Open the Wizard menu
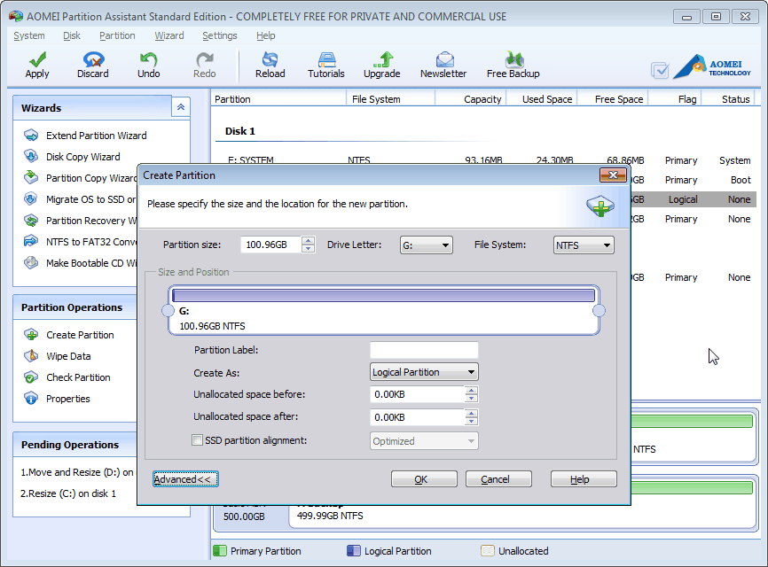 [169, 35]
